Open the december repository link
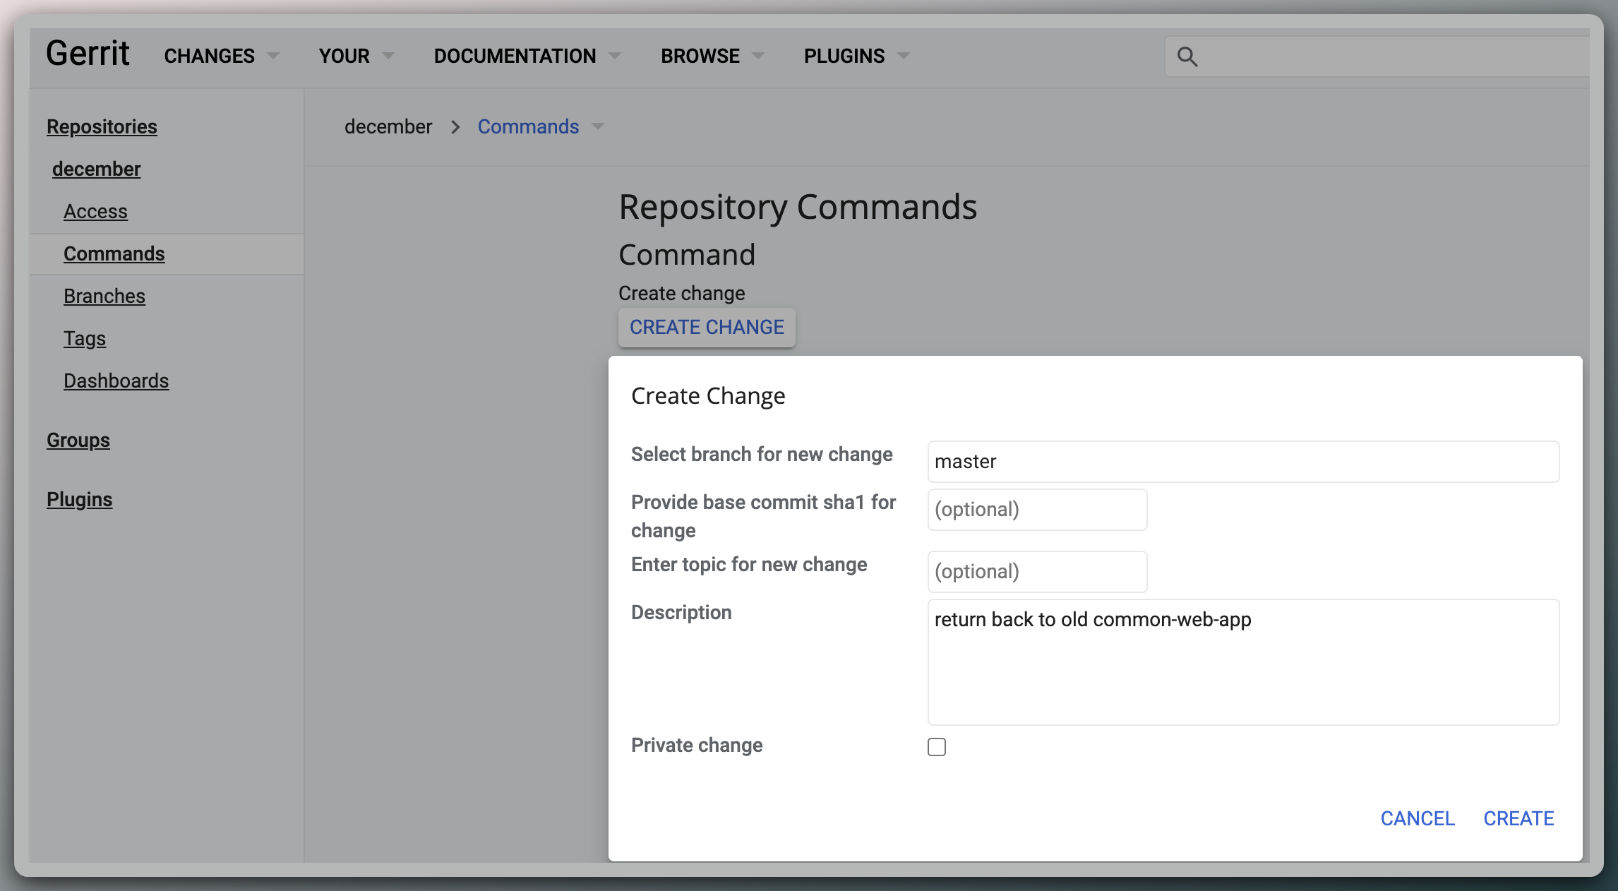 (x=96, y=169)
